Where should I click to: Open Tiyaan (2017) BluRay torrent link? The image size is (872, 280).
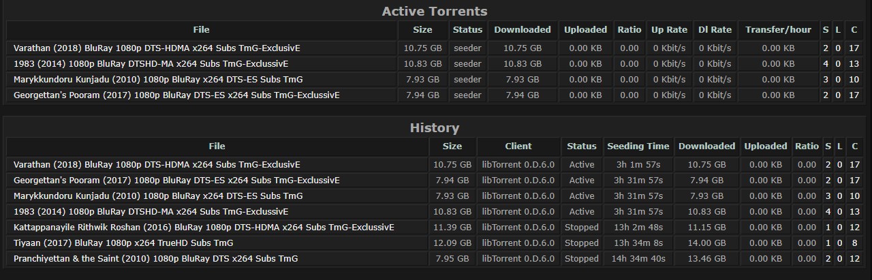[123, 243]
